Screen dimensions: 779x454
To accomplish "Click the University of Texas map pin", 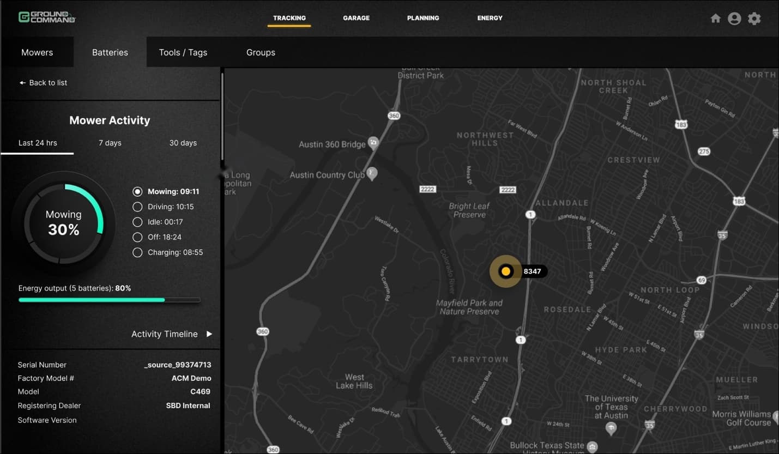I will click(611, 428).
